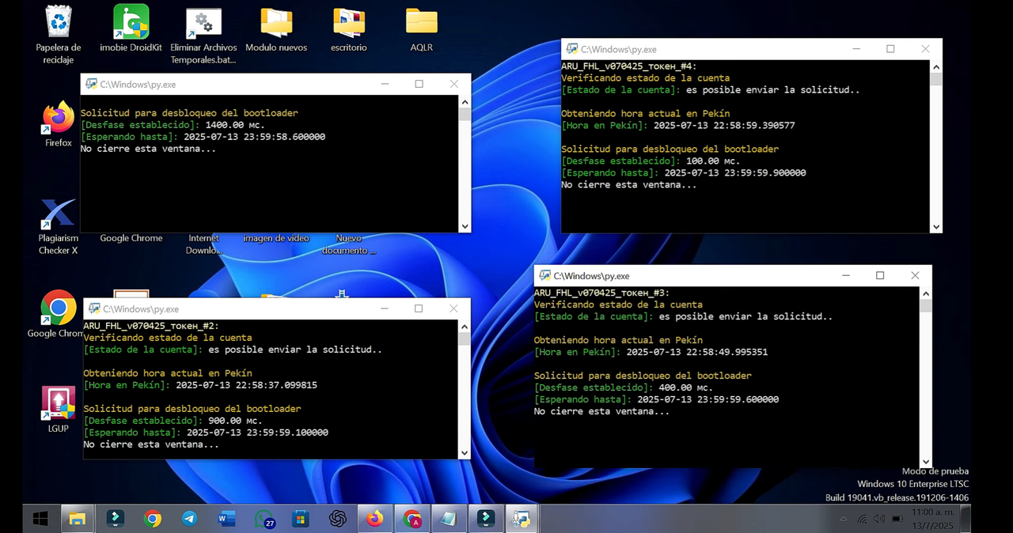
Task: Open the ChatGPT taskbar icon
Action: pyautogui.click(x=338, y=519)
